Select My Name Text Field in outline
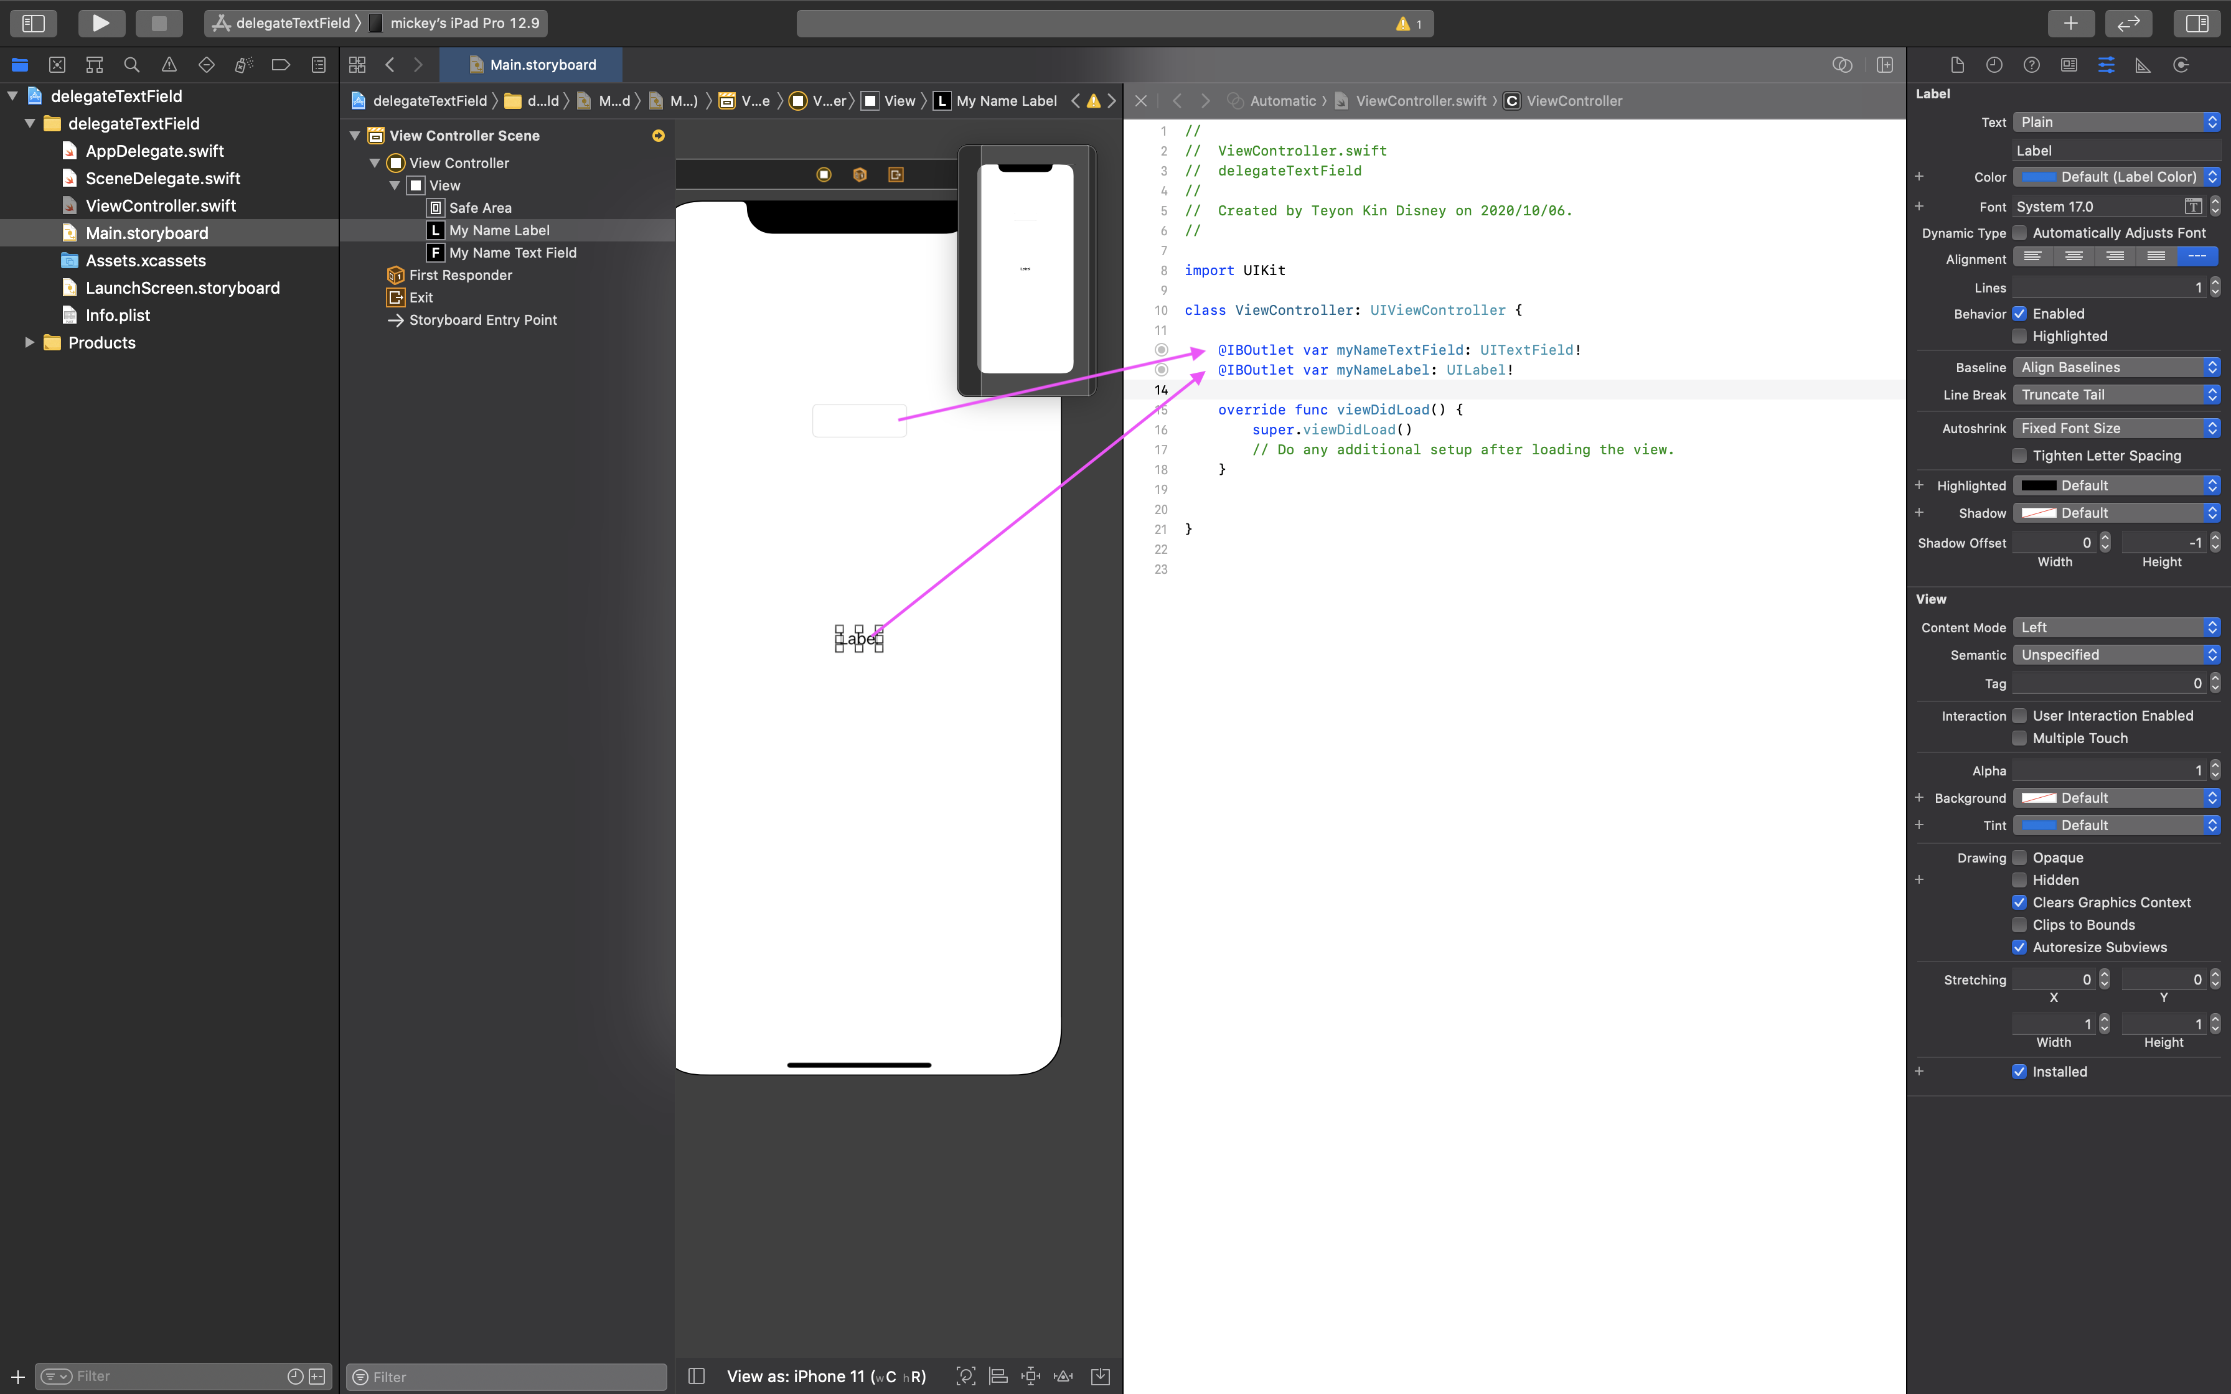This screenshot has height=1394, width=2231. tap(512, 253)
